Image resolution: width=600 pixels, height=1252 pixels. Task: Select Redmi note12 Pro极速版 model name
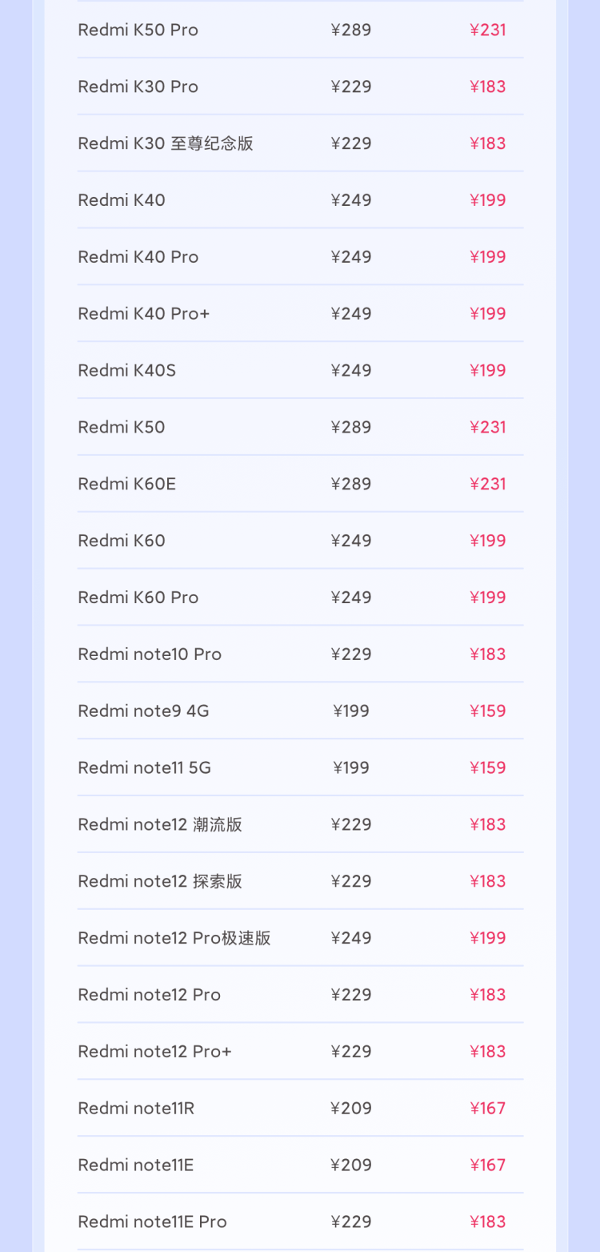[174, 938]
